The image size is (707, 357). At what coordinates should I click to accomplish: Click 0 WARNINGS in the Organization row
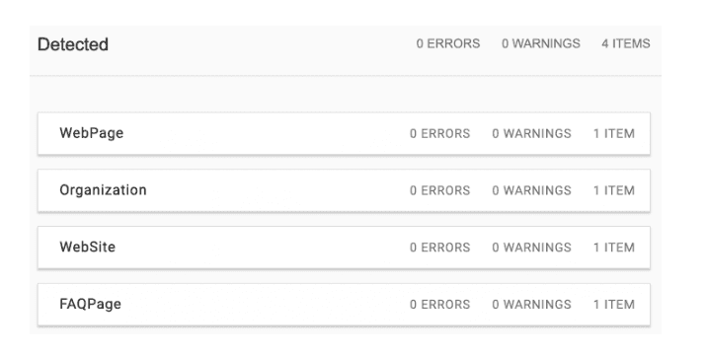click(531, 191)
